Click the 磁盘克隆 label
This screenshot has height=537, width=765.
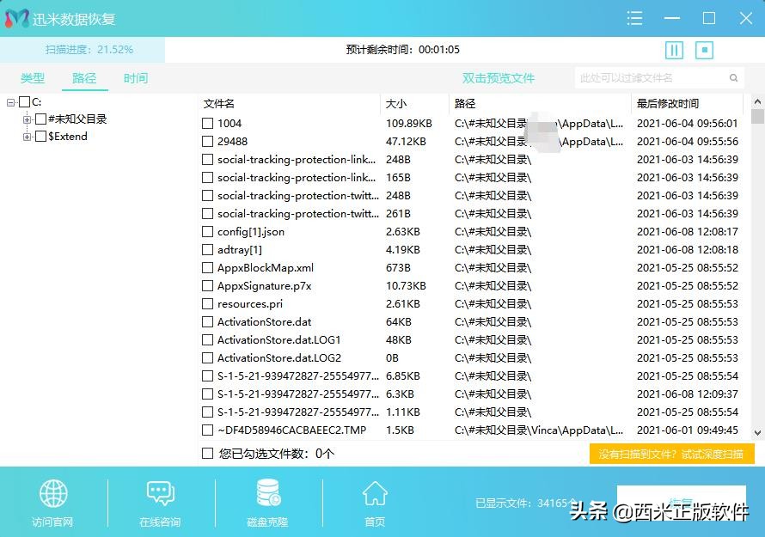coord(267,522)
